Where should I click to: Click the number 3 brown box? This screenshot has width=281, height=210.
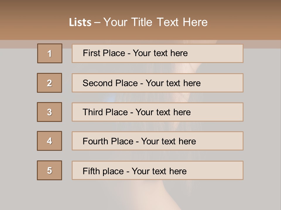tap(49, 112)
